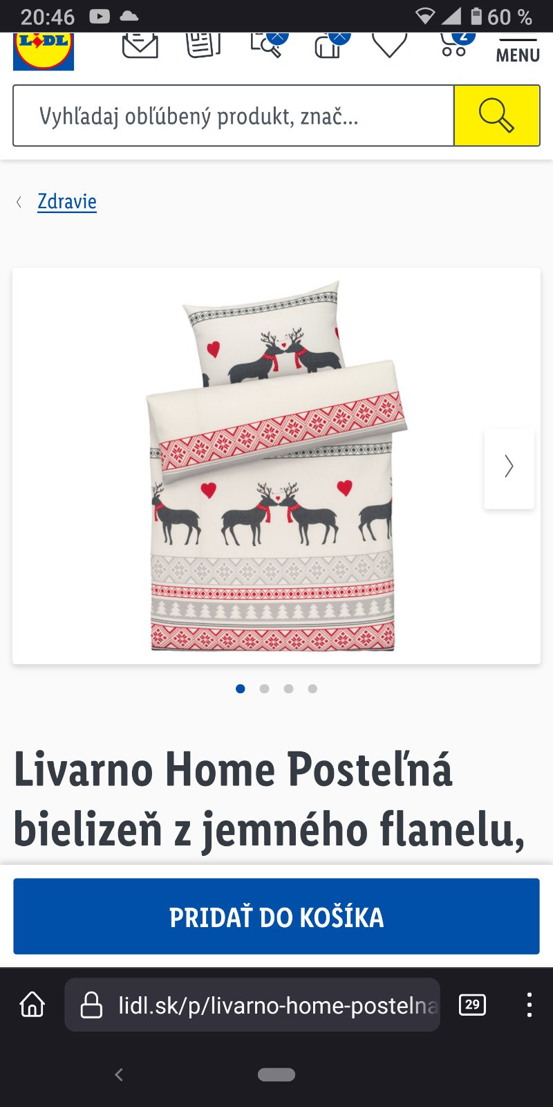Image resolution: width=553 pixels, height=1107 pixels.
Task: Focus the product search input field
Action: (x=234, y=116)
